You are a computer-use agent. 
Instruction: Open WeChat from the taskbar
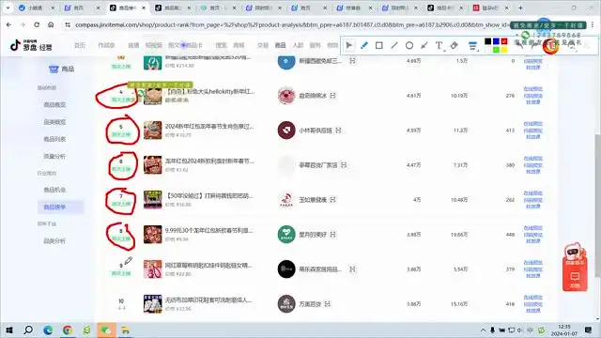tap(106, 330)
